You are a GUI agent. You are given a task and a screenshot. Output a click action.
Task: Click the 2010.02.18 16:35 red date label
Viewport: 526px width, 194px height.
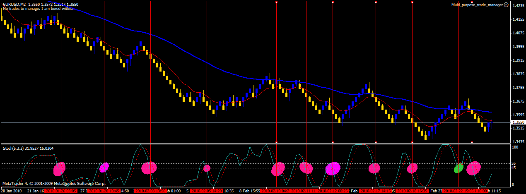[x=412, y=191]
